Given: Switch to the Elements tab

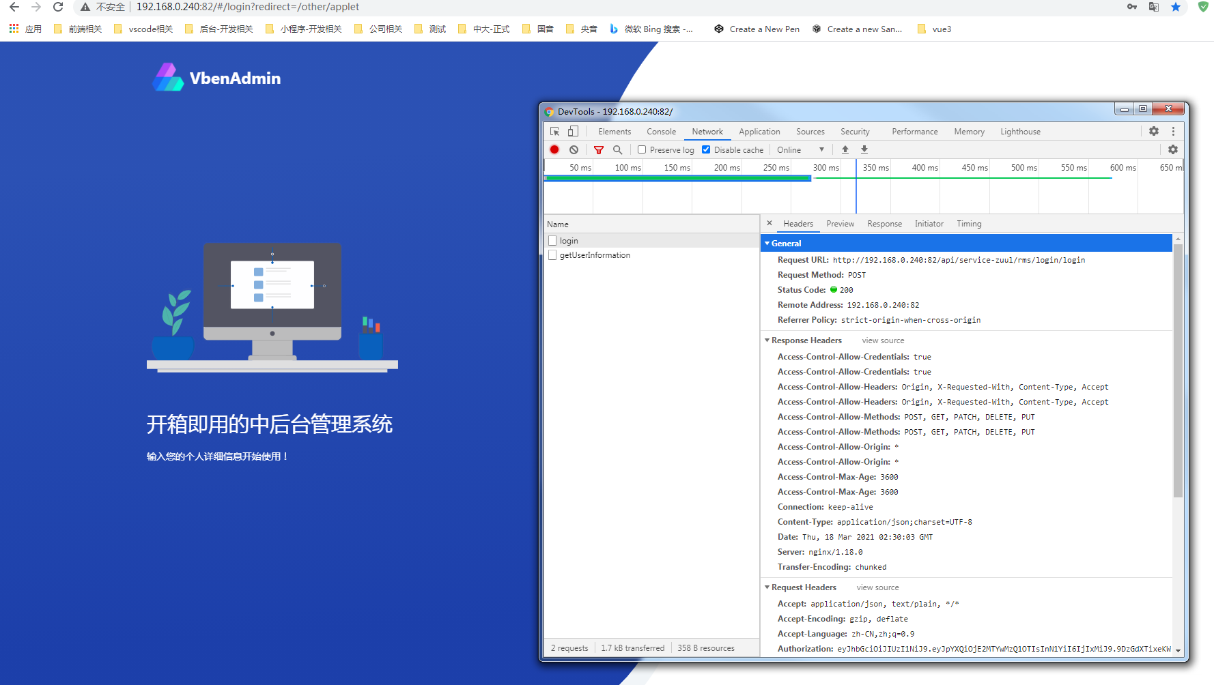Looking at the screenshot, I should [615, 132].
